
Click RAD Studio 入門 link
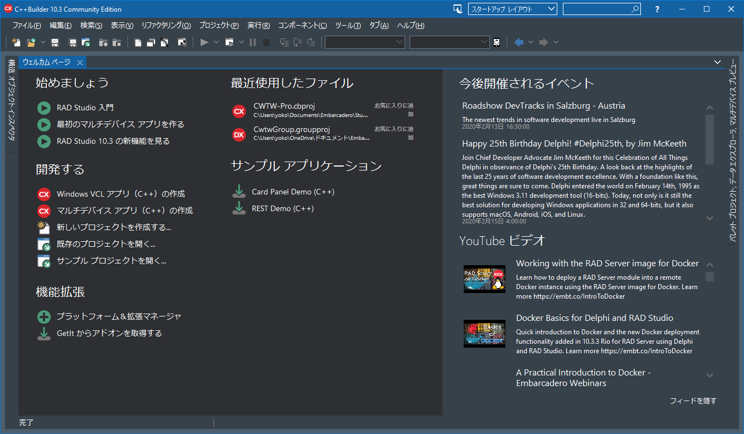pos(85,108)
